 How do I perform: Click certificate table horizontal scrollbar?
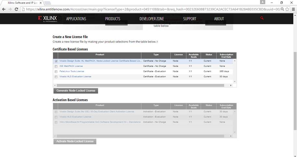140,85
